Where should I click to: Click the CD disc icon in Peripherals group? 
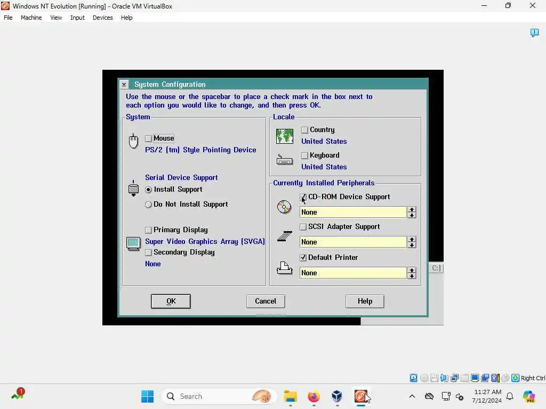(284, 207)
